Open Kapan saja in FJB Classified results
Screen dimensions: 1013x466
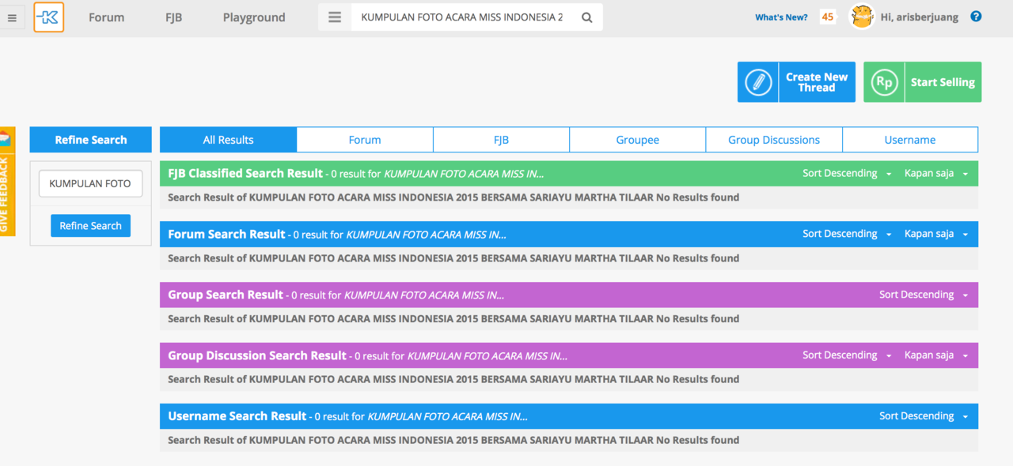tap(936, 174)
